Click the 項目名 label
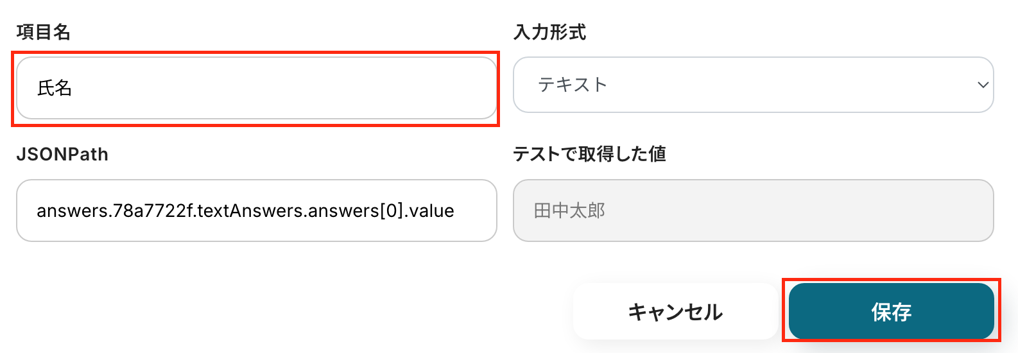This screenshot has height=353, width=1018. pos(43,32)
